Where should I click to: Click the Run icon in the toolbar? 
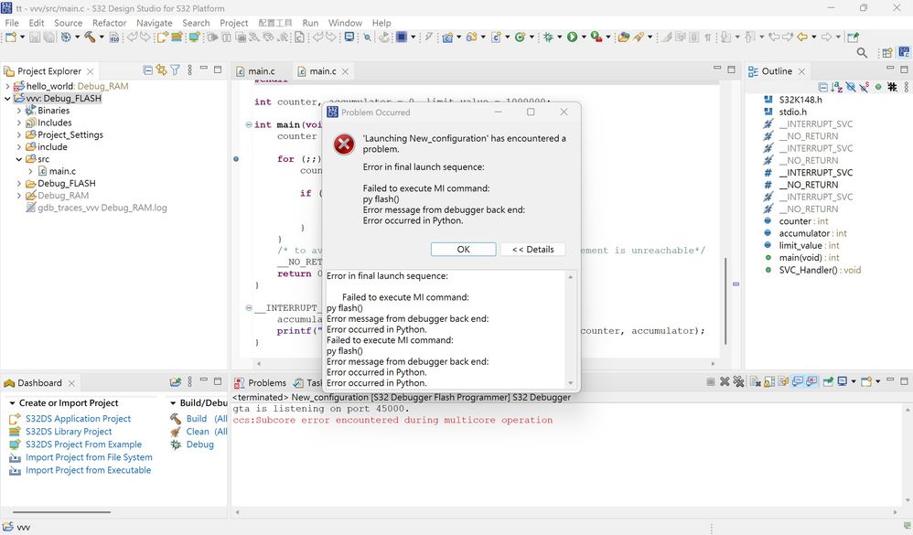point(572,38)
